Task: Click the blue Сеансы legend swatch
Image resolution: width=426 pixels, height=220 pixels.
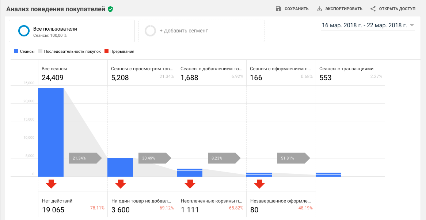Action: (x=16, y=51)
